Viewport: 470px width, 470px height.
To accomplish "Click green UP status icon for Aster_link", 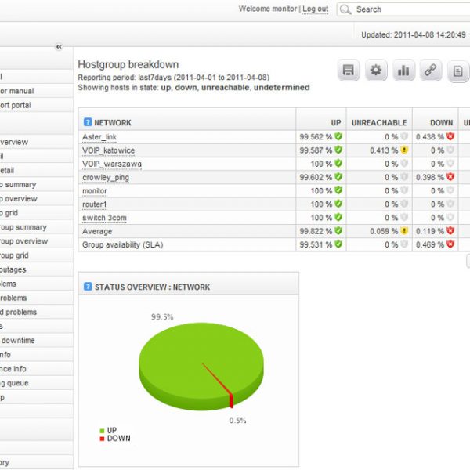I will pyautogui.click(x=338, y=136).
